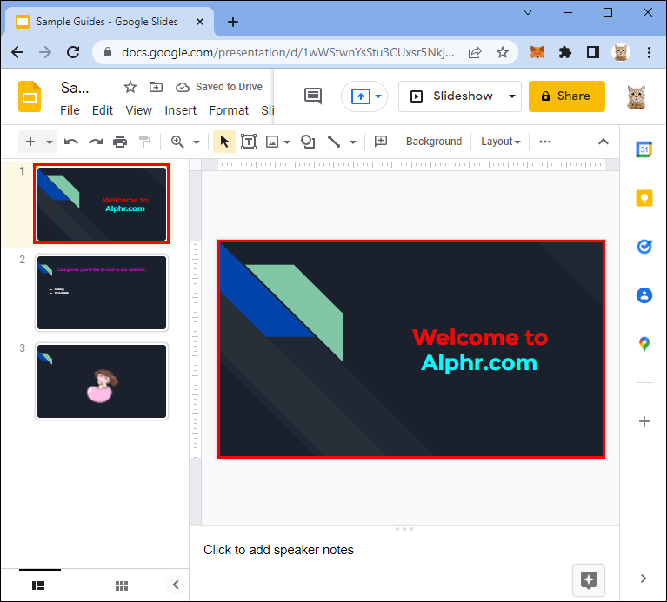This screenshot has width=667, height=602.
Task: Reload the page
Action: pyautogui.click(x=73, y=52)
